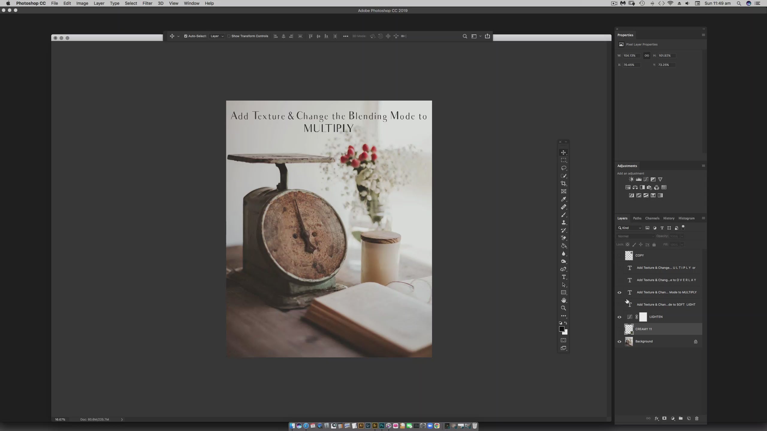Select the Crop tool

[x=564, y=183]
